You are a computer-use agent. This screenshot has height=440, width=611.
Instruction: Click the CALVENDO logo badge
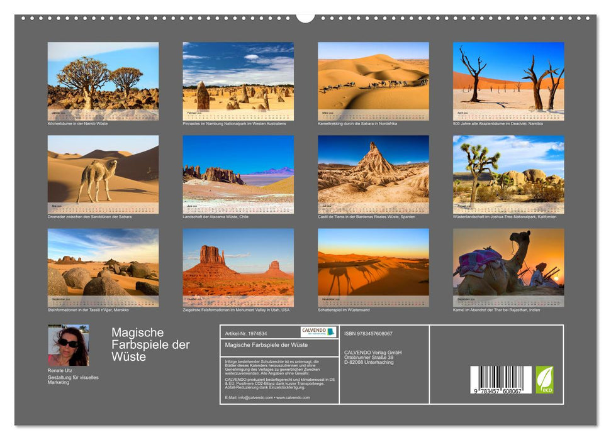coord(318,332)
